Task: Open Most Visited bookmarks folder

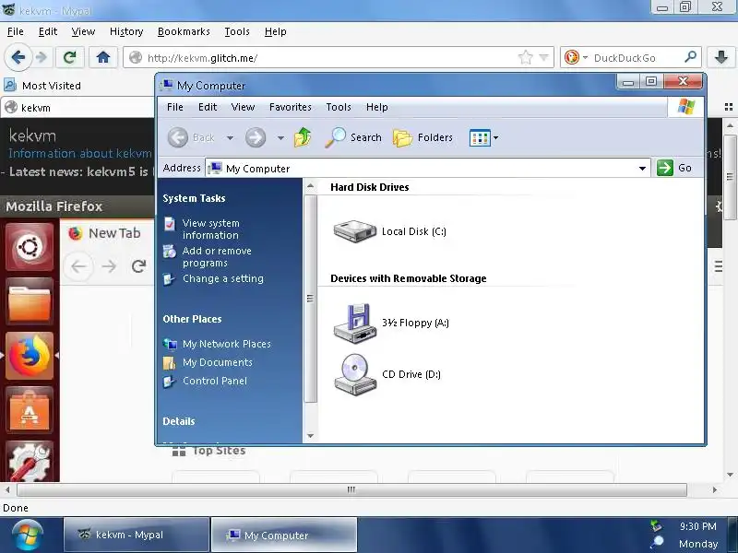Action: coord(42,86)
